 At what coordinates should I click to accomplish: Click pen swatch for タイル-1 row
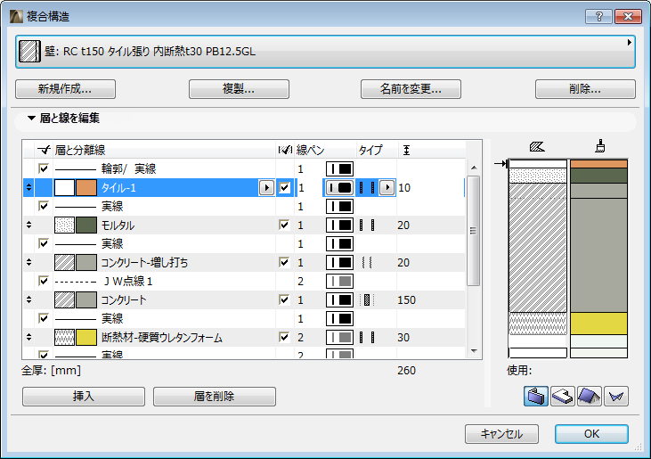pyautogui.click(x=339, y=188)
